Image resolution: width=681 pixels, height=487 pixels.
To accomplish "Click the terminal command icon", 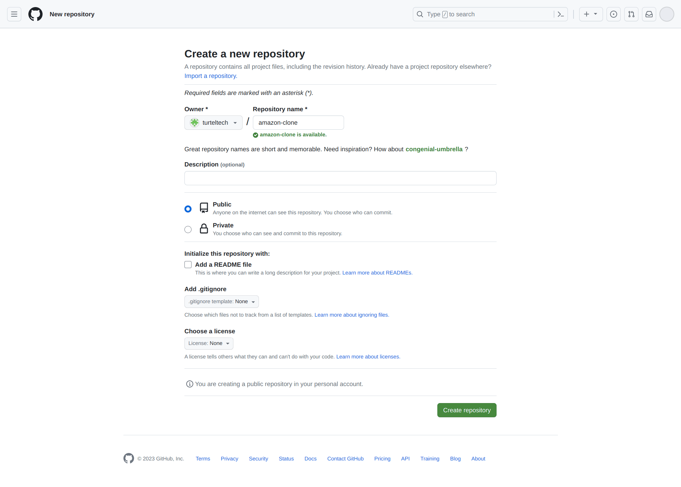I will [x=561, y=14].
